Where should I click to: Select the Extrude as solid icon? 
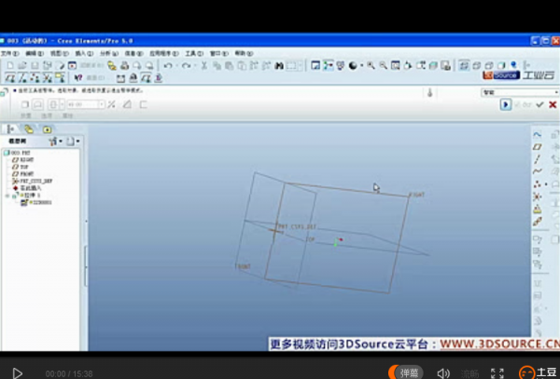[x=24, y=104]
